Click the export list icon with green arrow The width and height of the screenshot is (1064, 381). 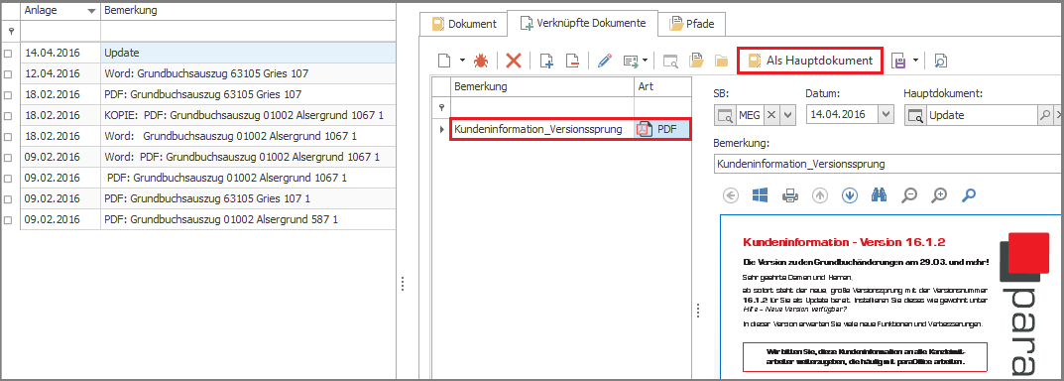tap(631, 61)
